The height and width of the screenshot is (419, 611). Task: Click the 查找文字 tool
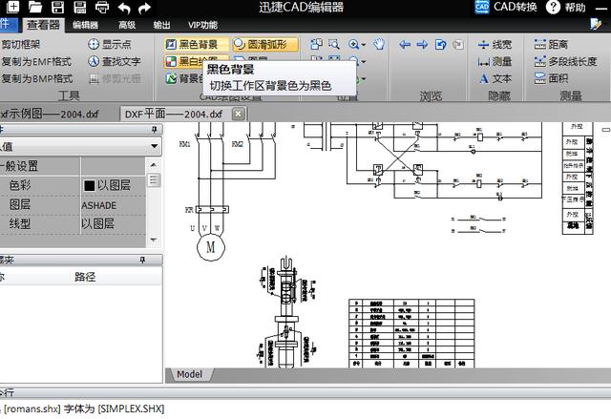pos(115,61)
